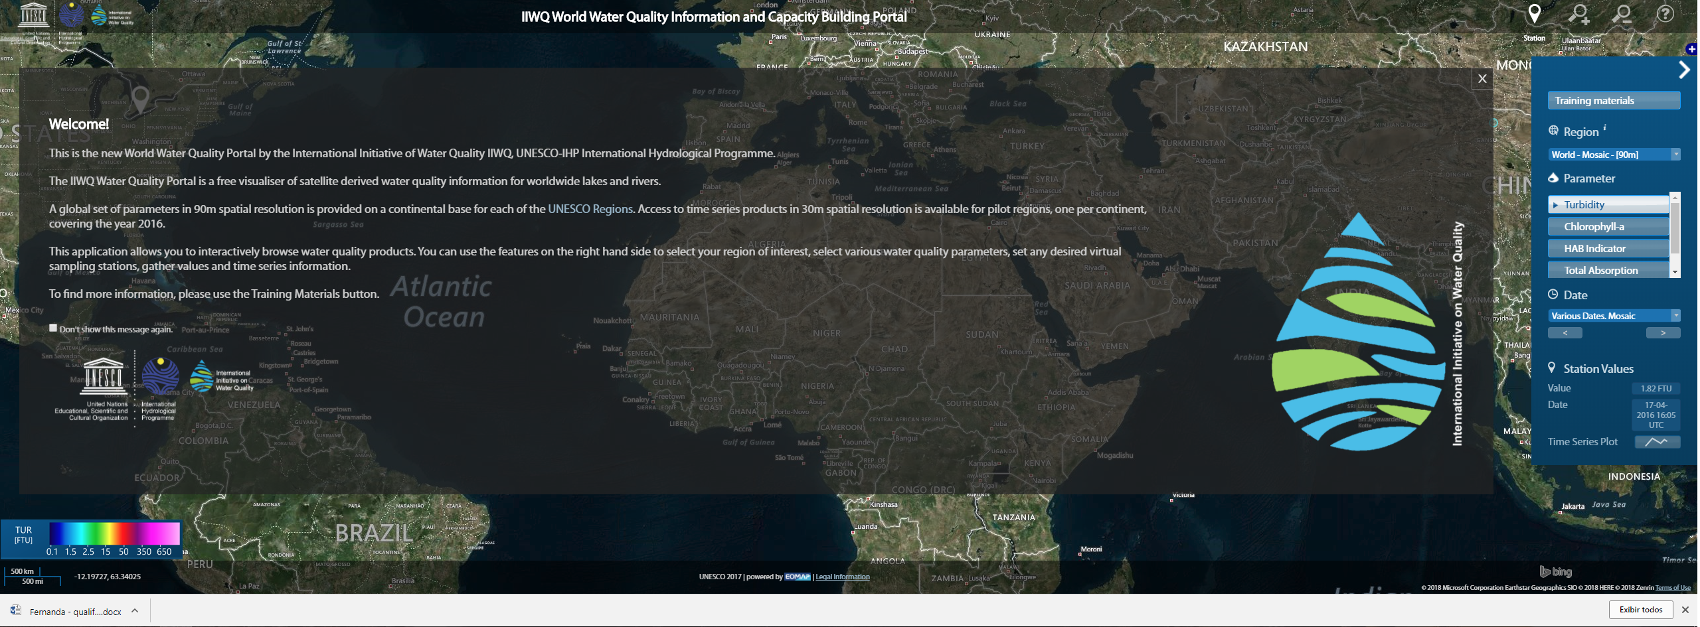Select the HAB Indicator parameter

pos(1607,249)
